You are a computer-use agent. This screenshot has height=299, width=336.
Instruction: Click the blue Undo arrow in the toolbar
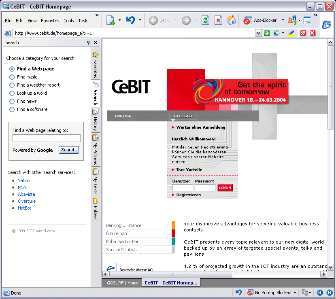click(x=130, y=20)
